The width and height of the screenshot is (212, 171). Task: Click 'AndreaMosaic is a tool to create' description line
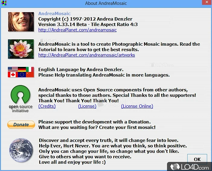pyautogui.click(x=119, y=44)
